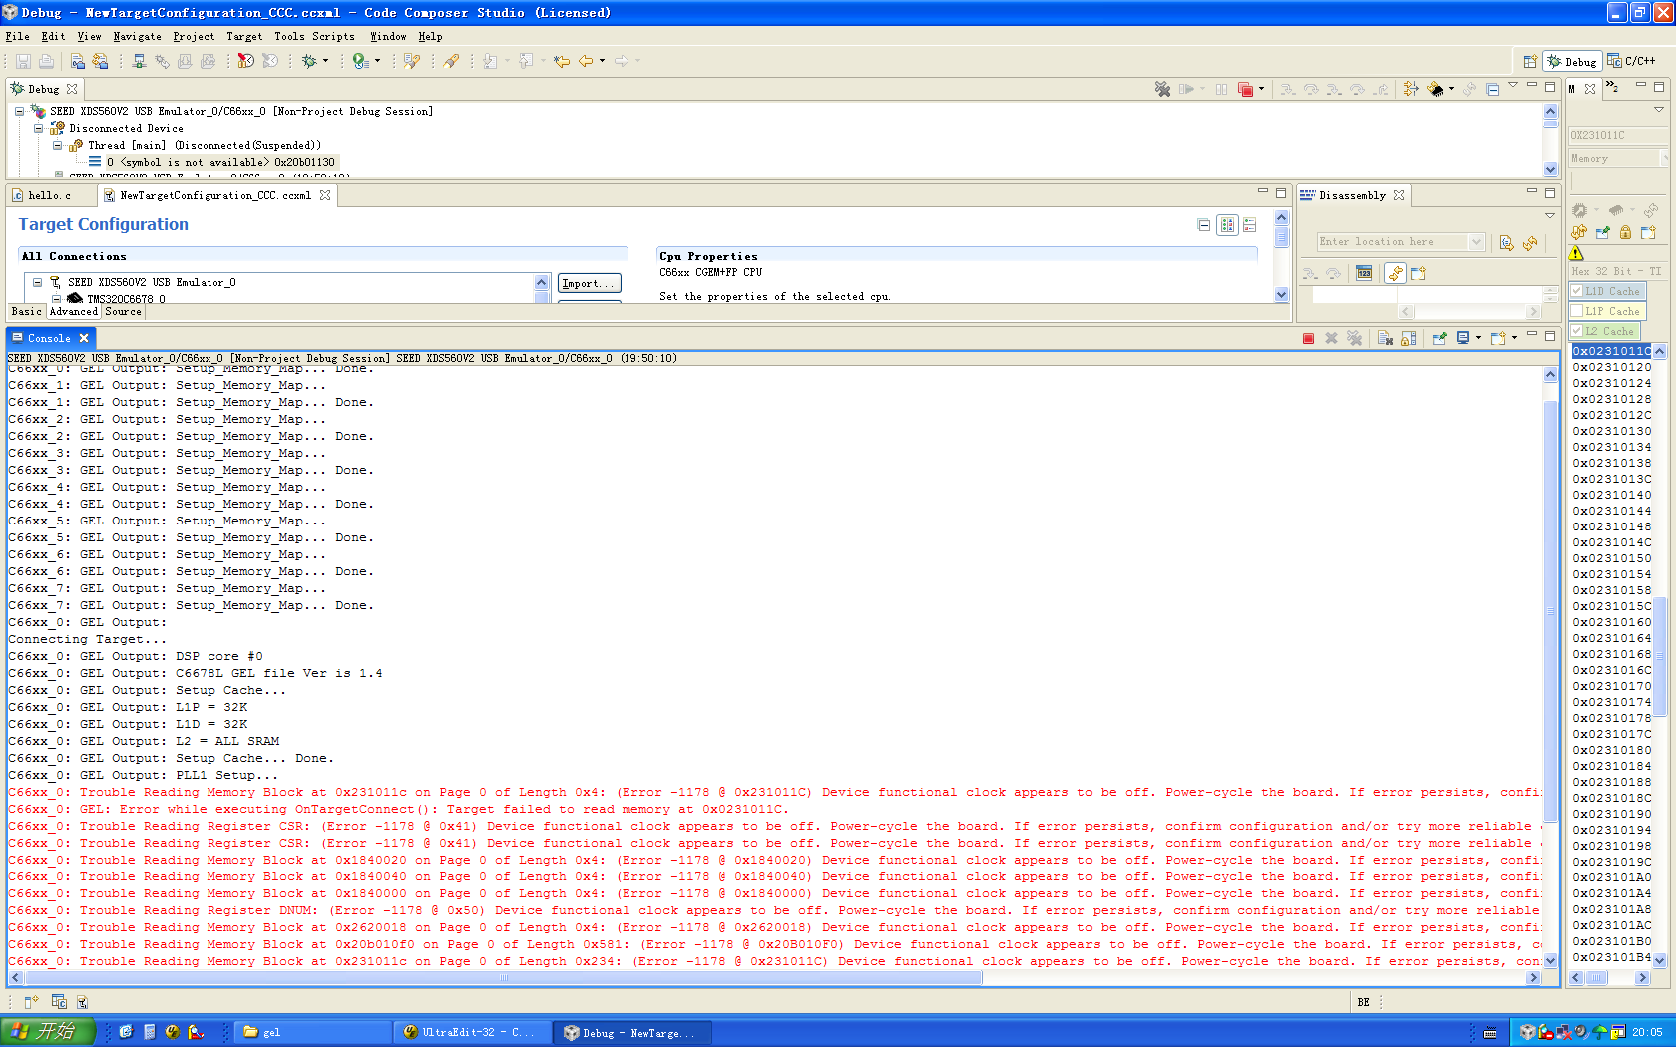
Task: Click the Enter location here field
Action: [x=1393, y=242]
